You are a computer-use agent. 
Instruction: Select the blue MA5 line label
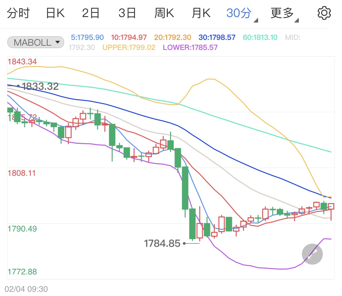click(x=87, y=37)
